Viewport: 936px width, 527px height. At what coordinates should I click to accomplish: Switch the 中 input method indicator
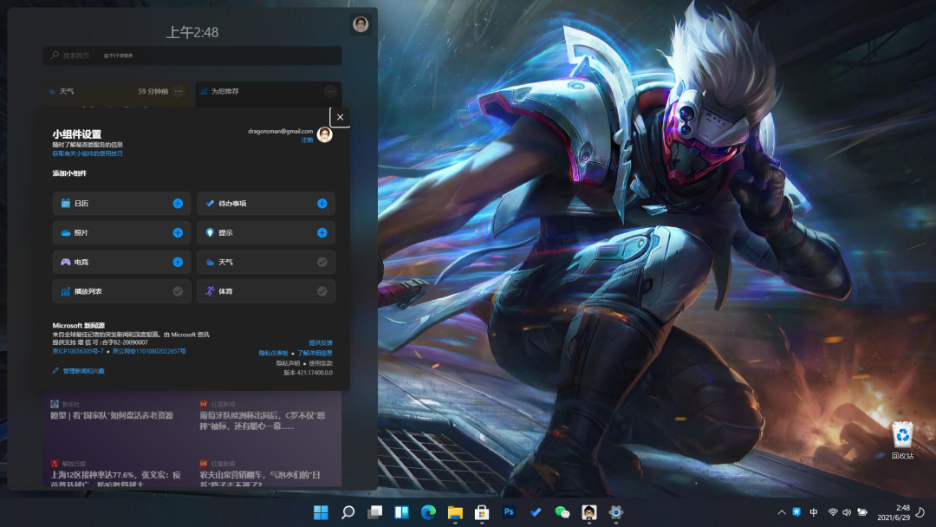click(x=814, y=512)
